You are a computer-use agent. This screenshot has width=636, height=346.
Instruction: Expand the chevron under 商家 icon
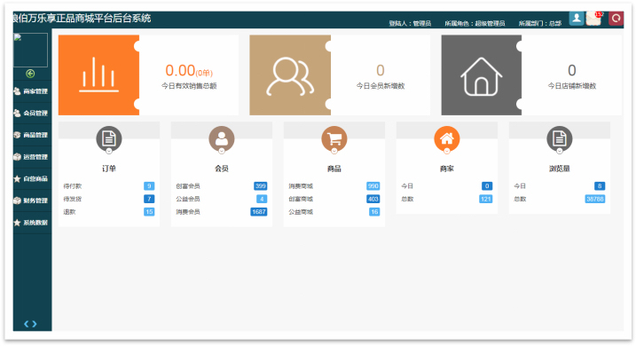coord(446,151)
